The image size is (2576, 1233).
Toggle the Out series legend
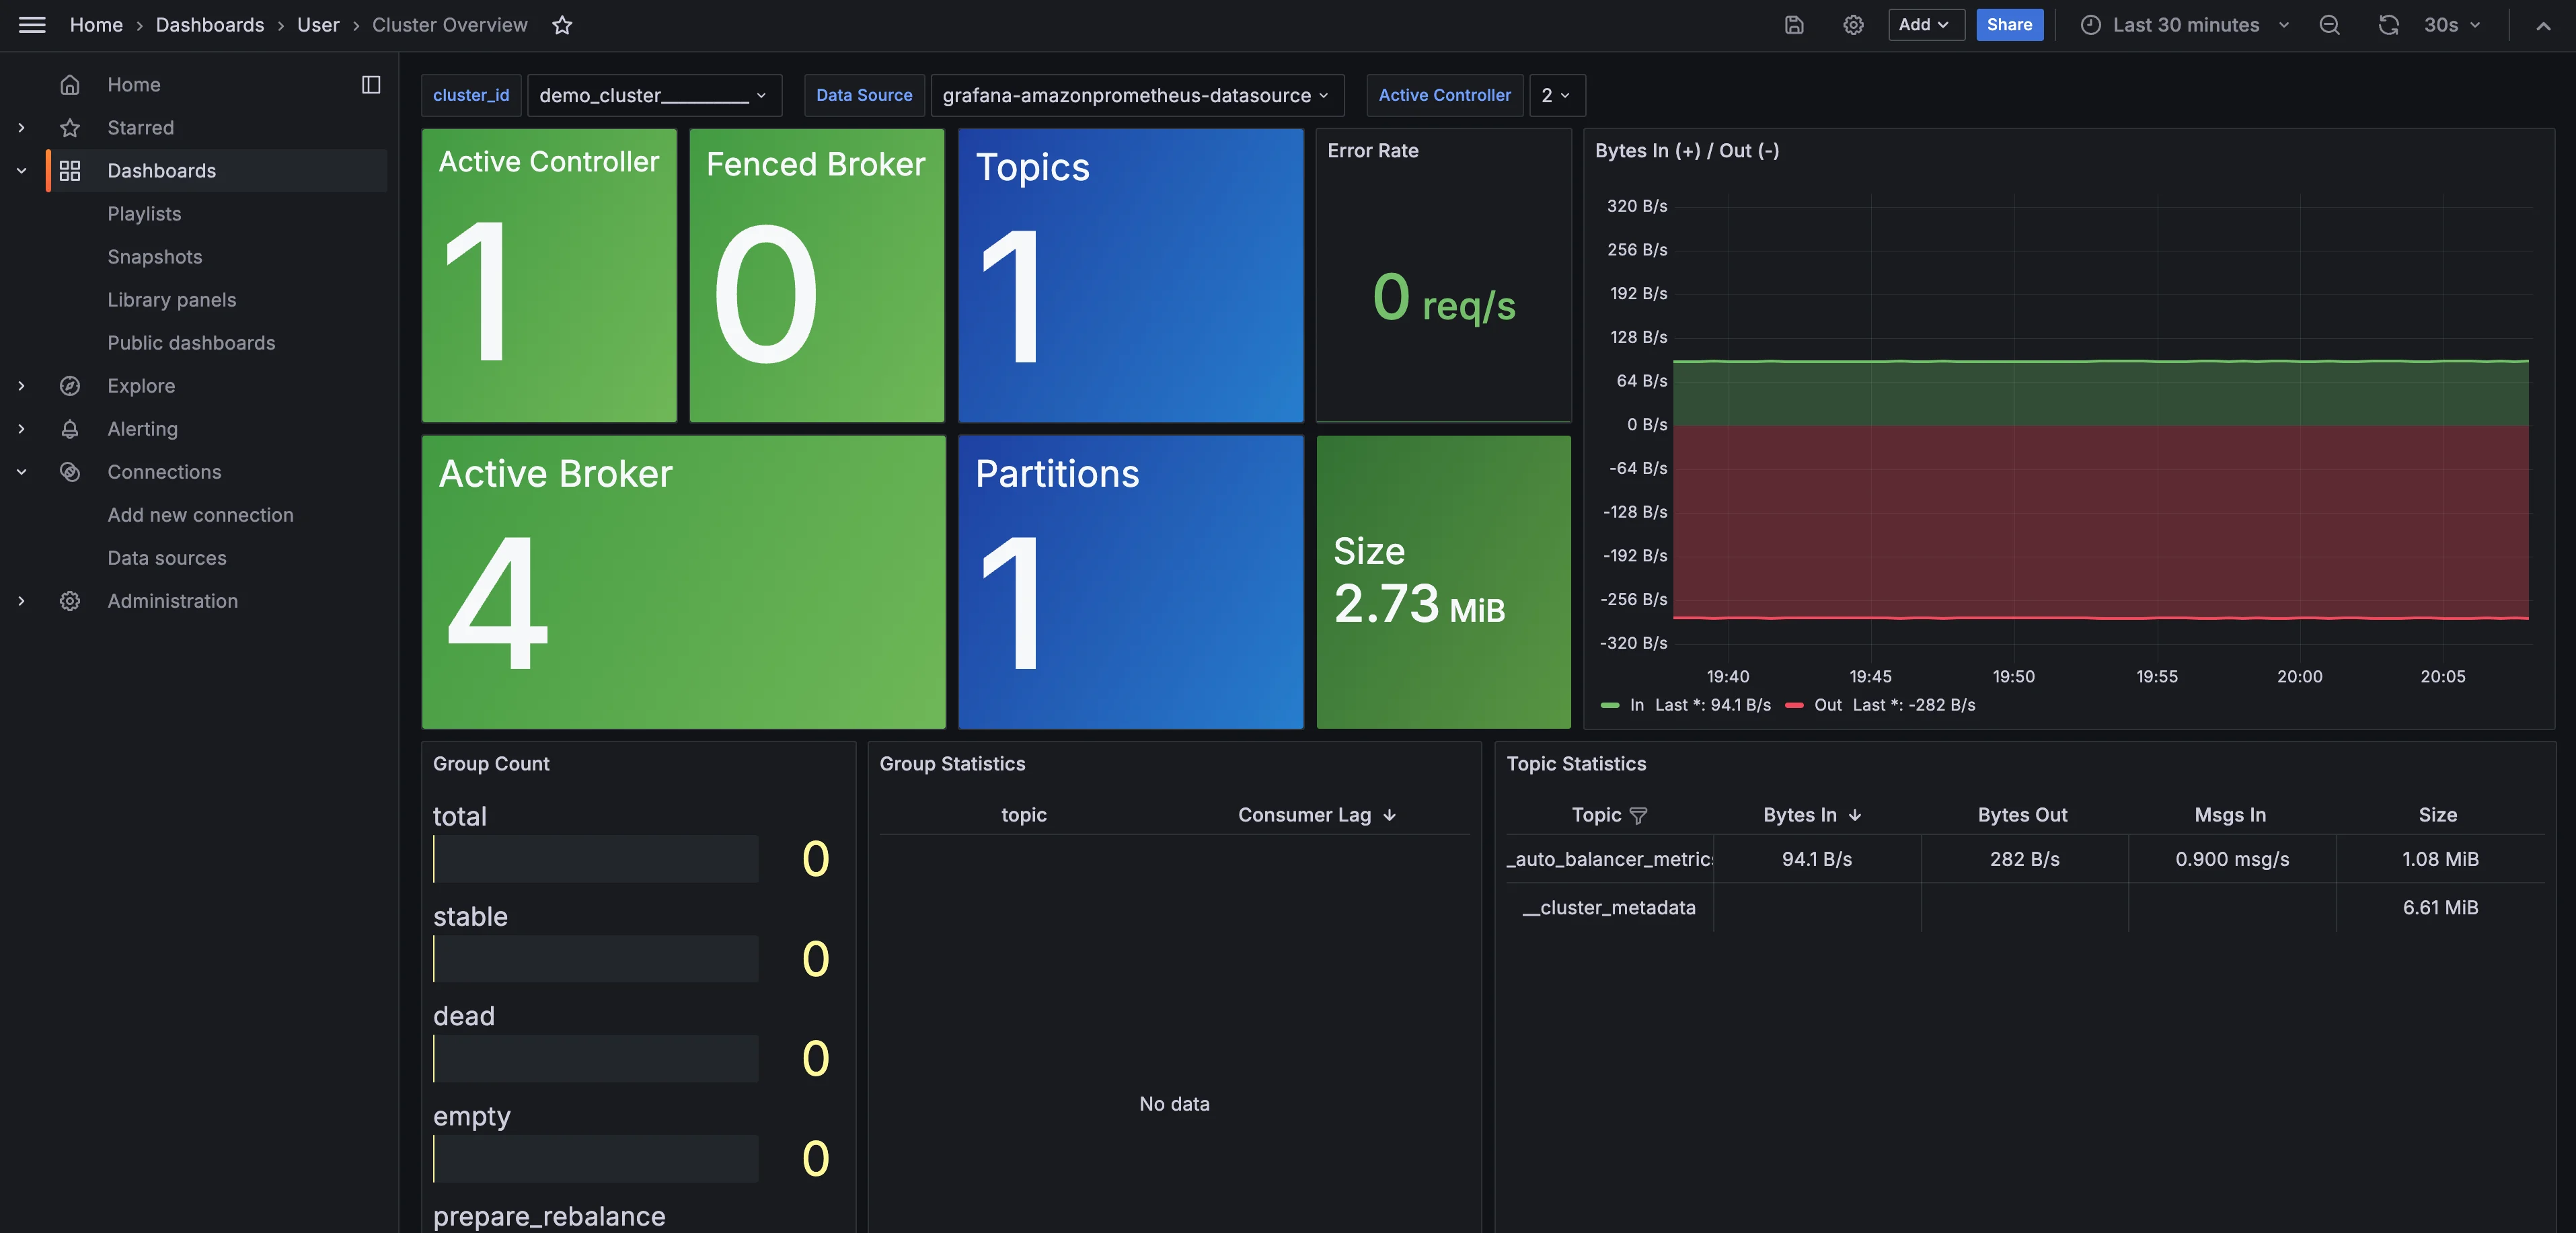click(1827, 705)
